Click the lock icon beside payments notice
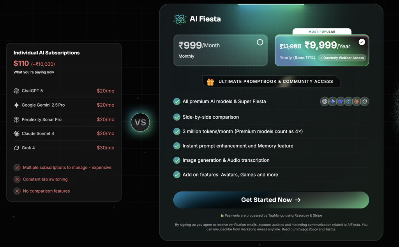The height and width of the screenshot is (247, 399). (222, 215)
